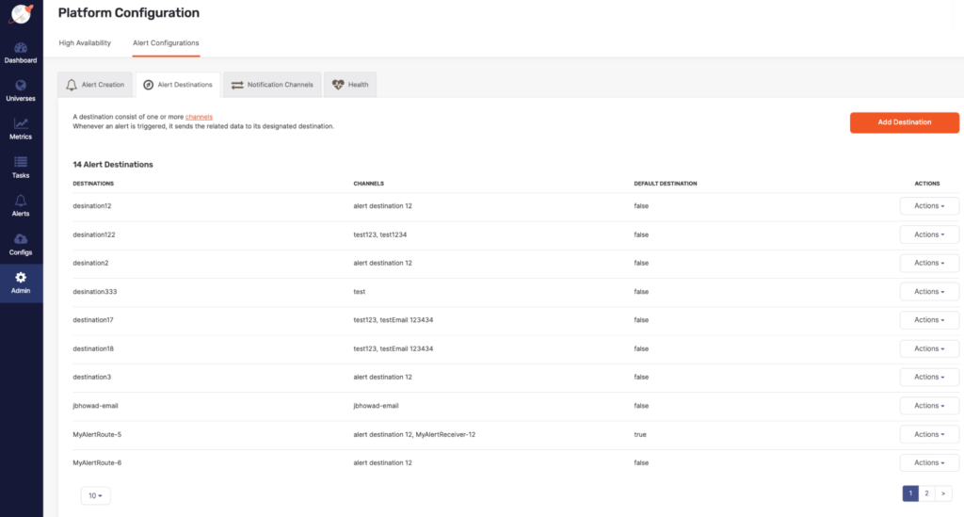Expand Actions menu for MyAlertRoute-6

coord(929,463)
